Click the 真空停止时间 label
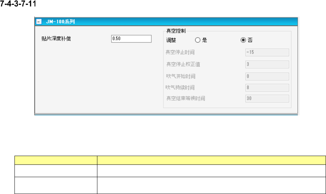 (180, 52)
